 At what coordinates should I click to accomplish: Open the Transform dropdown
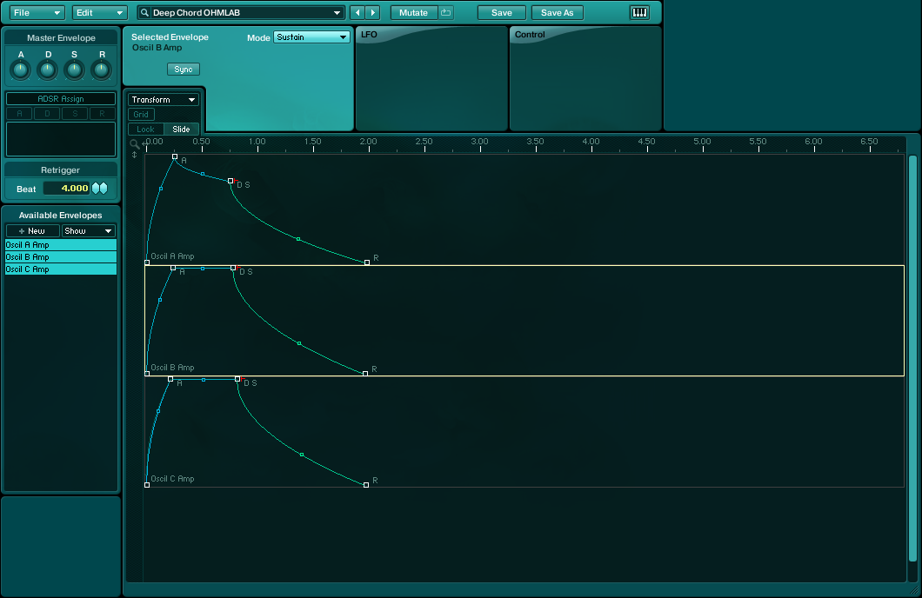[x=164, y=99]
